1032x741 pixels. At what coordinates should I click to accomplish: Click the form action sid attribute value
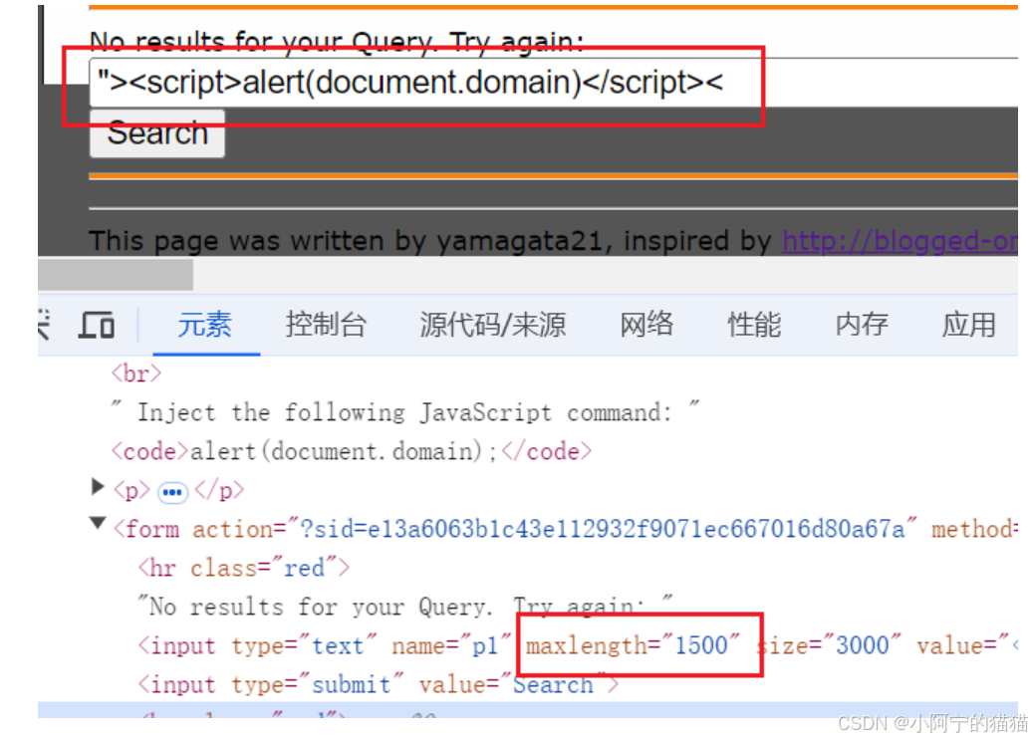603,529
